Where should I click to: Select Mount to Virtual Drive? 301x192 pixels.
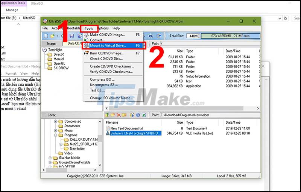click(x=114, y=45)
